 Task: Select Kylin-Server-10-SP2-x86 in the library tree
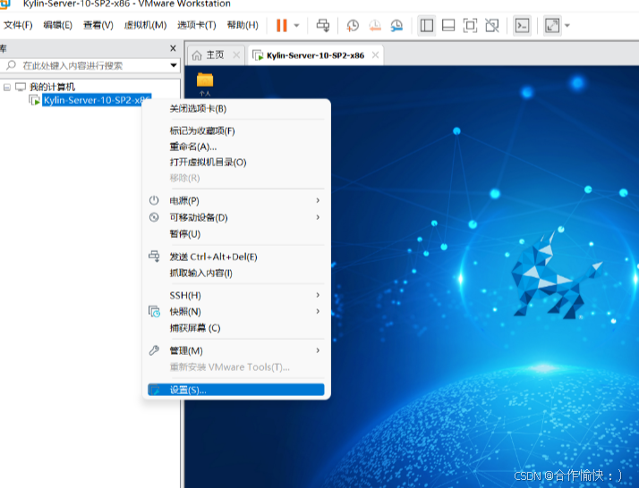click(97, 100)
